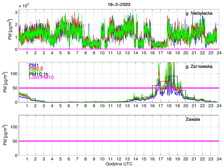This screenshot has width=223, height=167.
Task: Click hour tick 6 under the Niebylecka plot
Action: (69, 53)
